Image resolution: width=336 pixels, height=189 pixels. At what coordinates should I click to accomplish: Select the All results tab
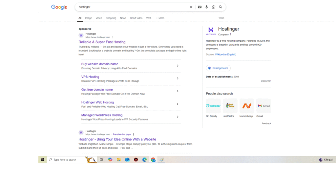pos(80,18)
